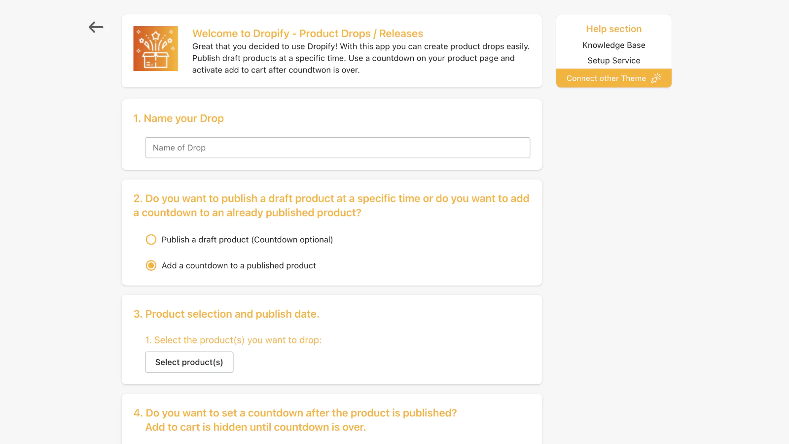Click the Help section heading
Image resolution: width=789 pixels, height=444 pixels.
[x=613, y=29]
